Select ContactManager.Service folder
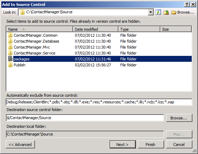 coord(35,53)
